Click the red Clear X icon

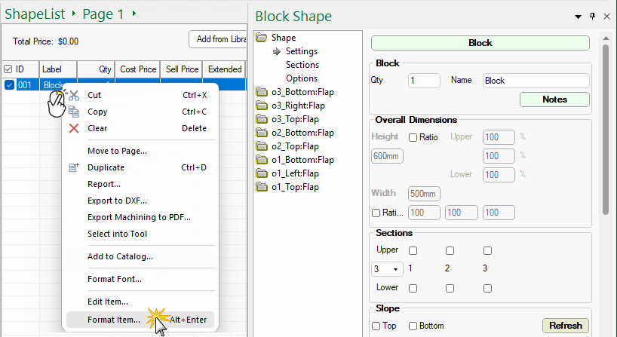(x=74, y=128)
